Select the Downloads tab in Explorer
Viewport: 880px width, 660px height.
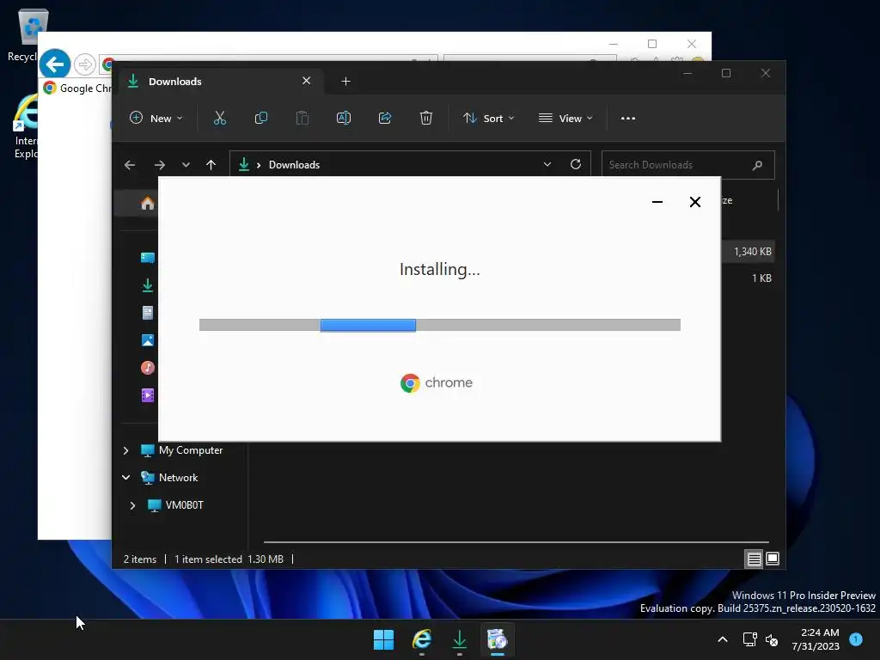point(219,82)
